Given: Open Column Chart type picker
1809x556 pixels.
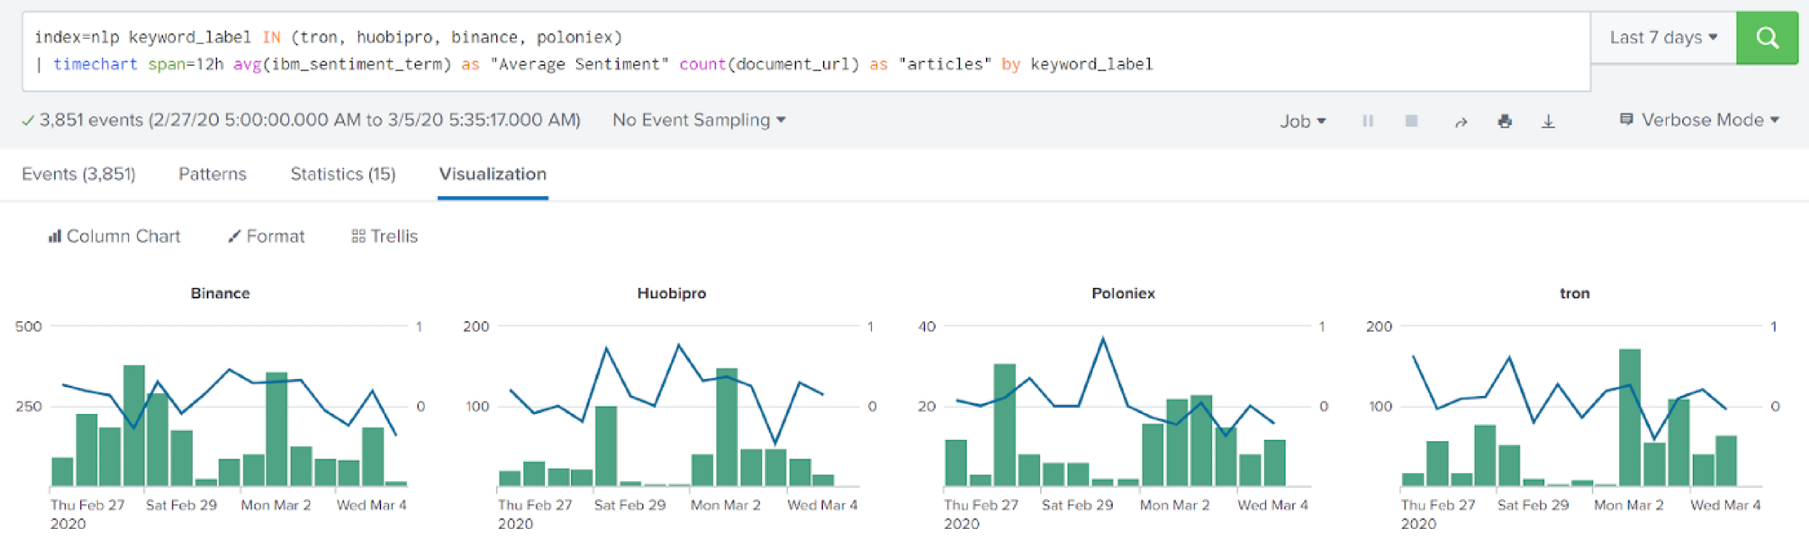Looking at the screenshot, I should coord(114,236).
